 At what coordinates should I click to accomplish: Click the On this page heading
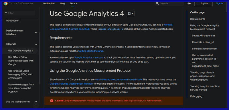click(x=197, y=13)
